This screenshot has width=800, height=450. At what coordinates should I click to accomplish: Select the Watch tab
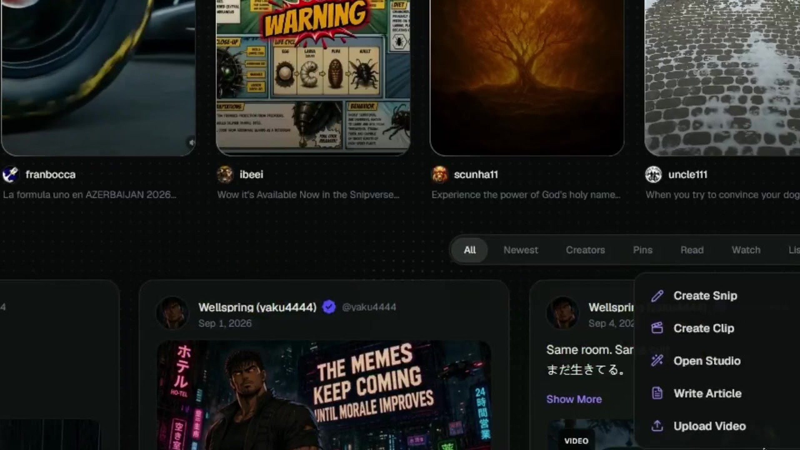point(746,250)
